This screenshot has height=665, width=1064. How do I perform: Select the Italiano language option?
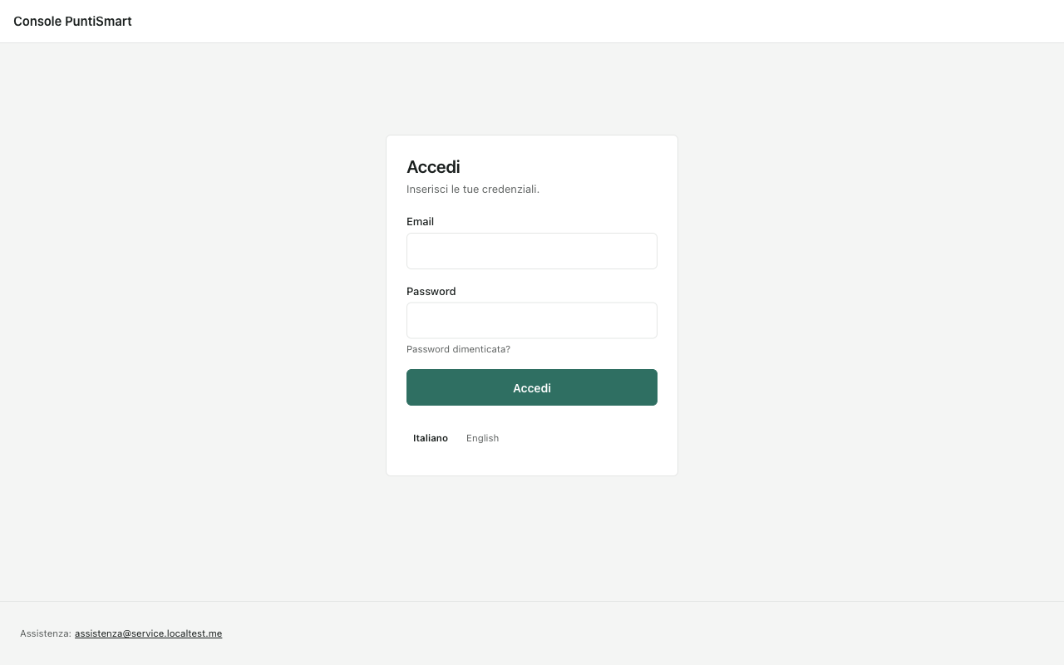point(431,438)
